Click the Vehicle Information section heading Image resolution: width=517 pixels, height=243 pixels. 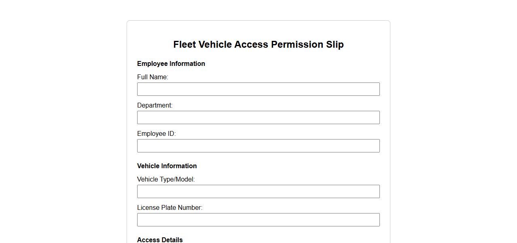point(167,166)
